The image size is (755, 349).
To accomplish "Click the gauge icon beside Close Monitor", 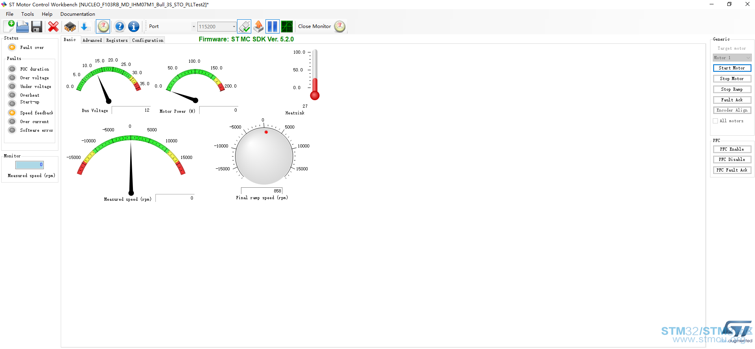I will pyautogui.click(x=340, y=26).
